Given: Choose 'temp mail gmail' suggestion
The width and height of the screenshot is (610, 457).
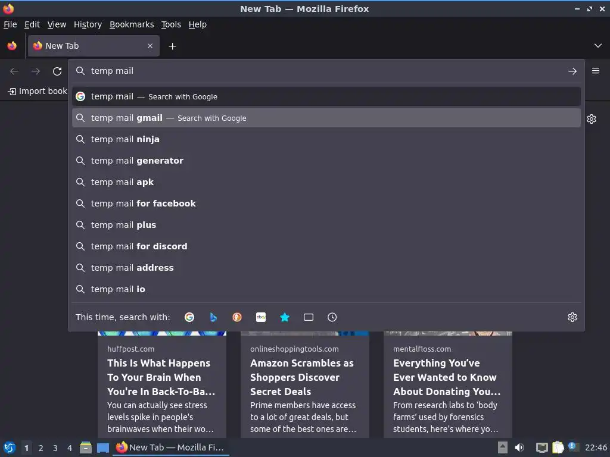Looking at the screenshot, I should [326, 118].
